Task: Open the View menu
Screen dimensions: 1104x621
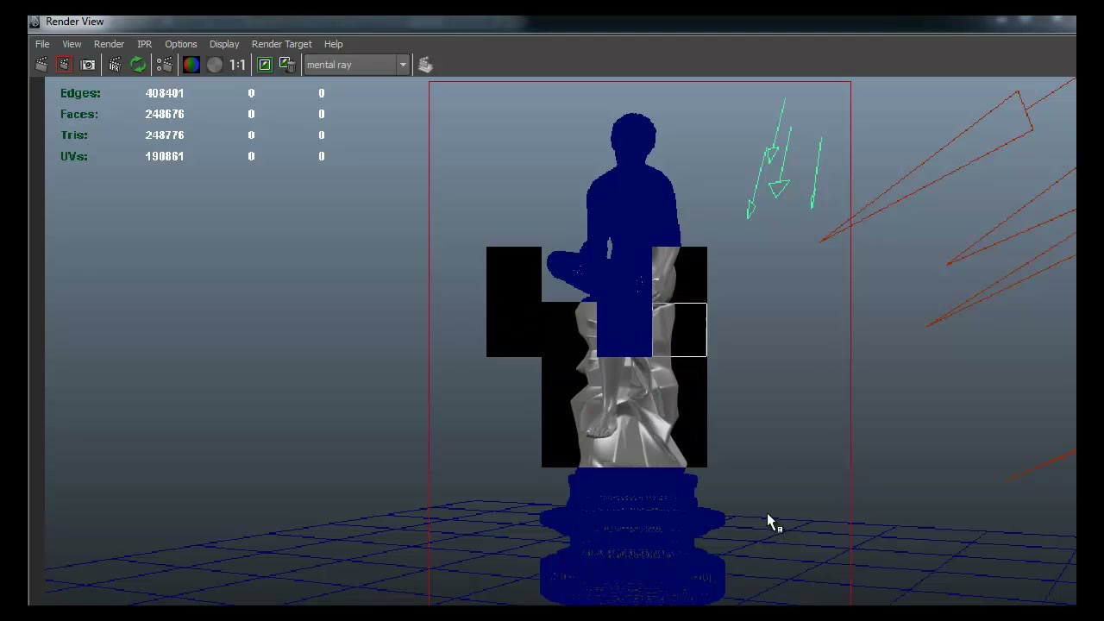Action: pos(72,44)
